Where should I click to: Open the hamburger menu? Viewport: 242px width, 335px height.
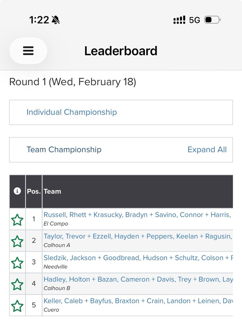point(28,51)
